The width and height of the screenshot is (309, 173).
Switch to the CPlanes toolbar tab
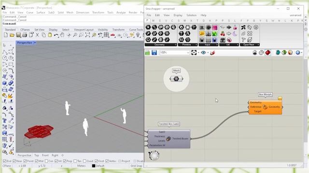pyautogui.click(x=25, y=30)
